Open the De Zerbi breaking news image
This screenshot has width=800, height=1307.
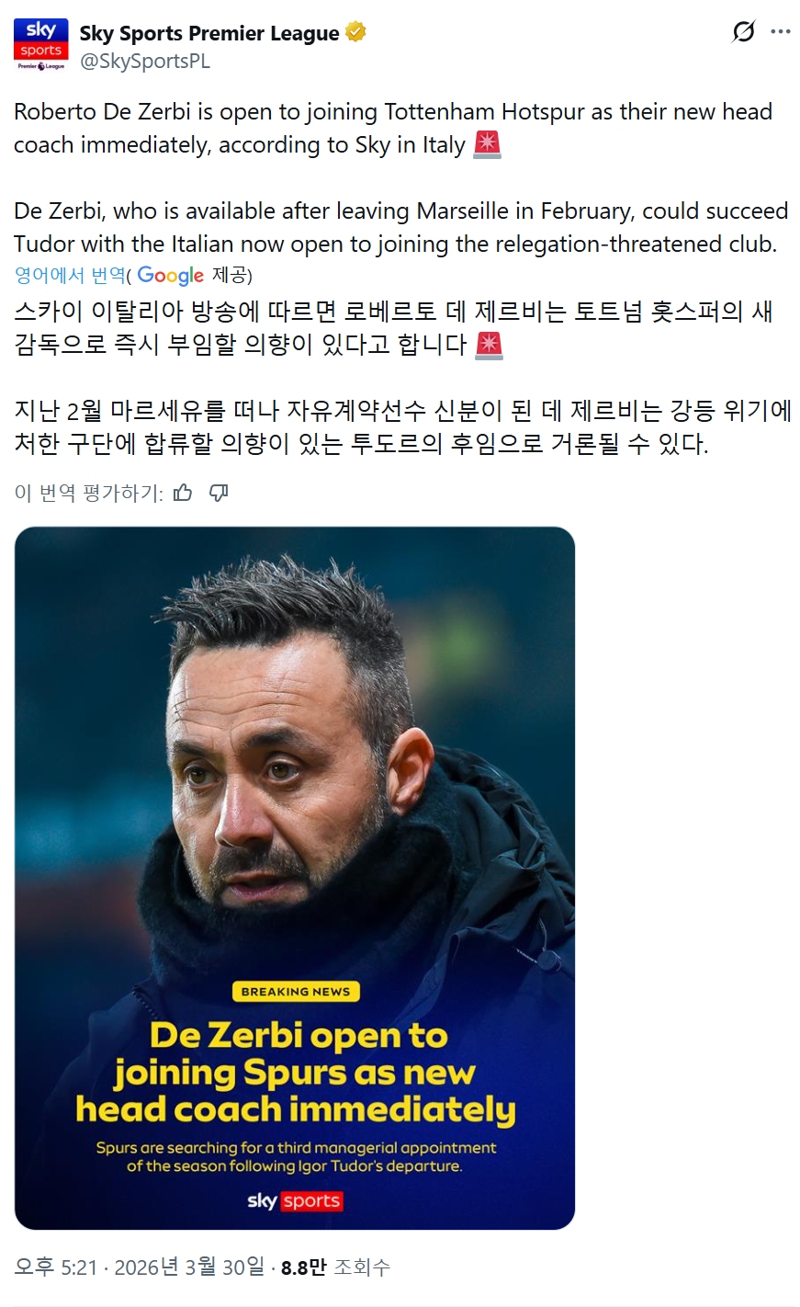coord(295,878)
